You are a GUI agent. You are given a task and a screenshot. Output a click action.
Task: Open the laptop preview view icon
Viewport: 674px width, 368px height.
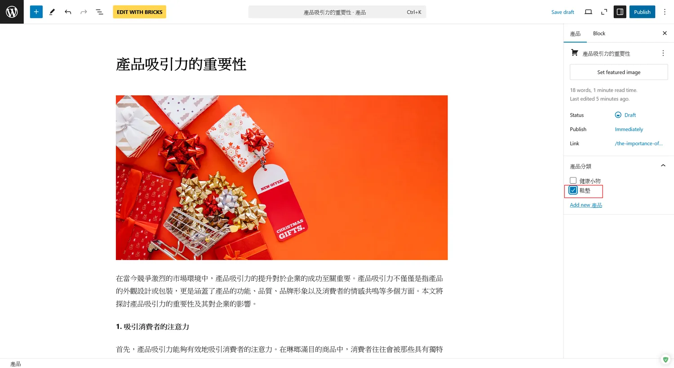pos(588,12)
